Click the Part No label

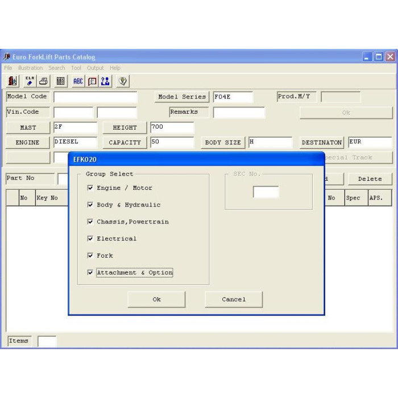tap(30, 179)
